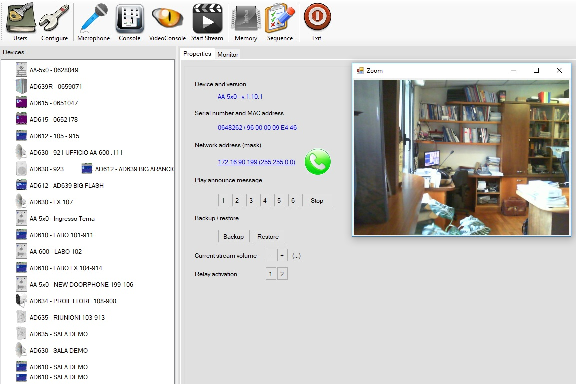The width and height of the screenshot is (576, 384).
Task: Close the Zoom window
Action: (559, 70)
